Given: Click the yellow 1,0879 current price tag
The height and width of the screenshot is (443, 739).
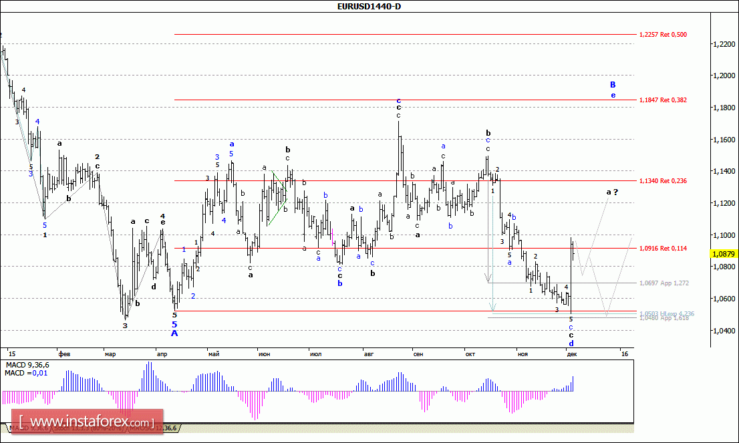Looking at the screenshot, I should (x=724, y=254).
